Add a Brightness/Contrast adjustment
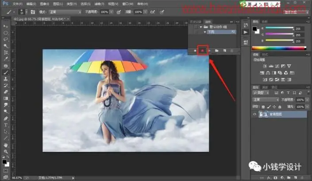The width and height of the screenshot is (312, 181). point(265,66)
